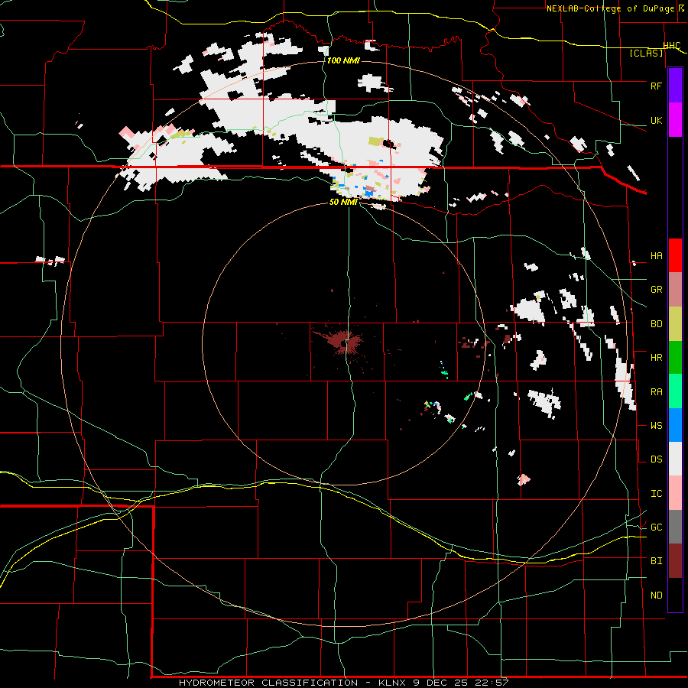The width and height of the screenshot is (688, 688).
Task: Click the GR legend label
Action: pyautogui.click(x=656, y=290)
